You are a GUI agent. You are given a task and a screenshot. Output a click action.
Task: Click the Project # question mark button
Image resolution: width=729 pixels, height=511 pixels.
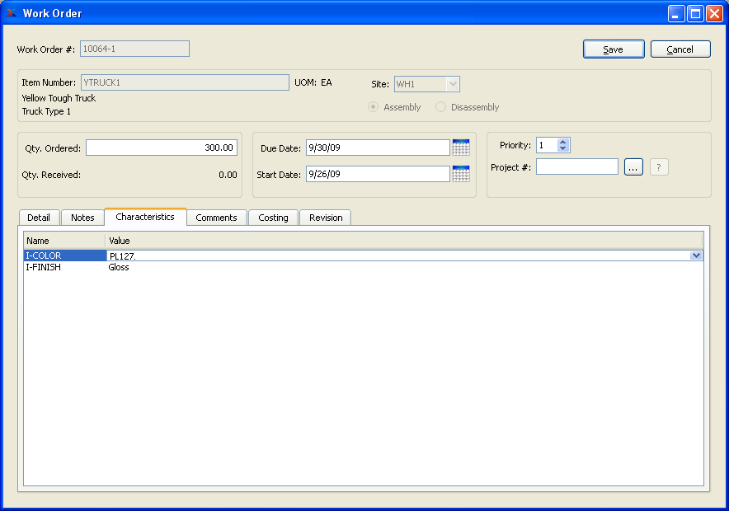tap(658, 167)
